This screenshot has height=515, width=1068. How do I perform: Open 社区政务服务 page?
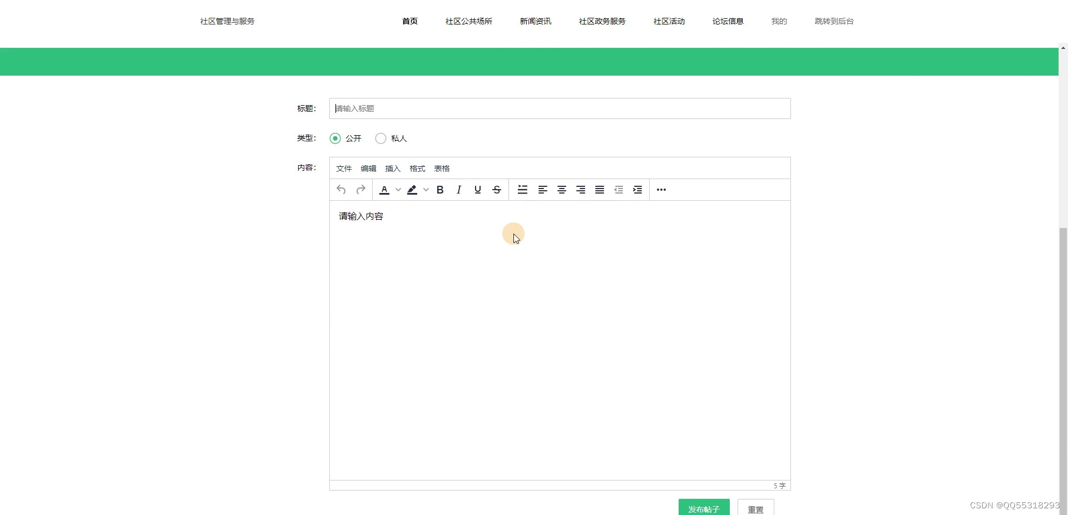click(x=602, y=21)
